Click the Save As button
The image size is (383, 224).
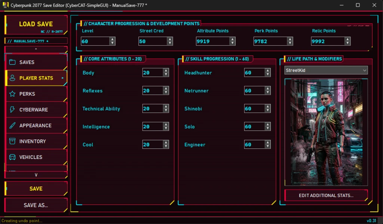coord(36,205)
